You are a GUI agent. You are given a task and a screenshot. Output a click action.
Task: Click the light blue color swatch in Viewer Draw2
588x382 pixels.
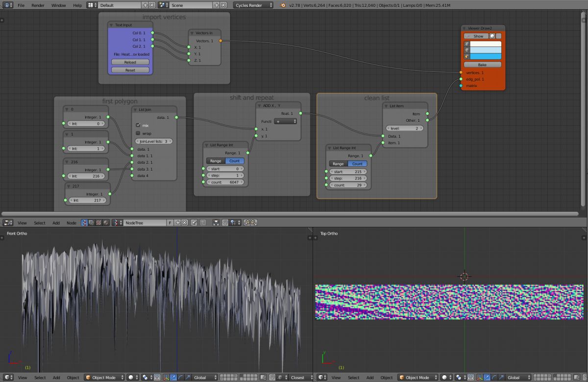coord(485,50)
